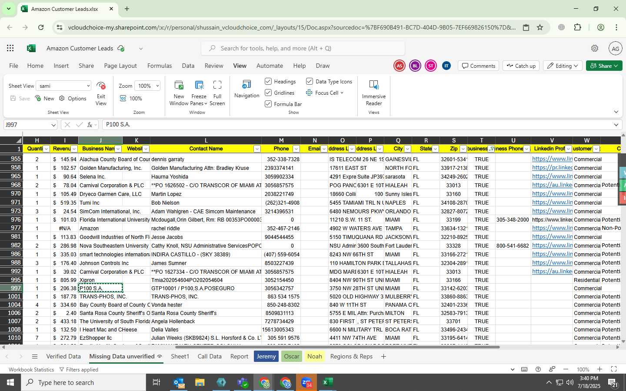Open sheet view Options
The height and width of the screenshot is (391, 626).
pos(73,99)
